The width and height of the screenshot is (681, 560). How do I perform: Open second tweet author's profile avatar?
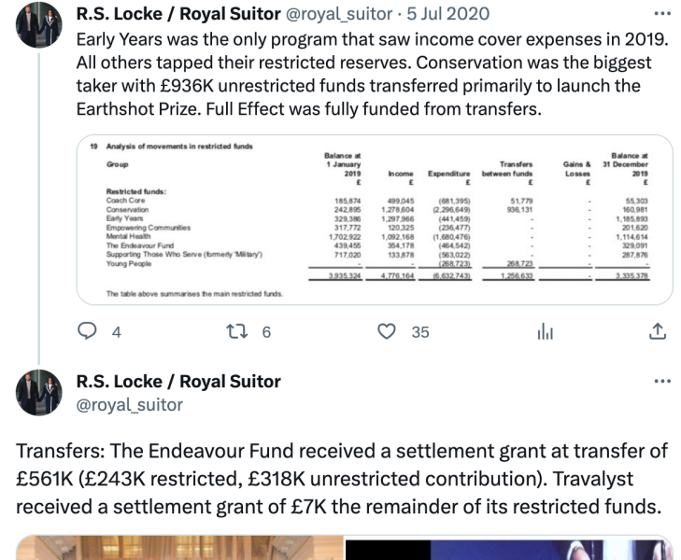[39, 393]
